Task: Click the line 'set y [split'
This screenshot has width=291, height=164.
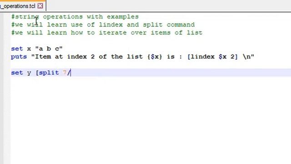Action: tap(41, 73)
